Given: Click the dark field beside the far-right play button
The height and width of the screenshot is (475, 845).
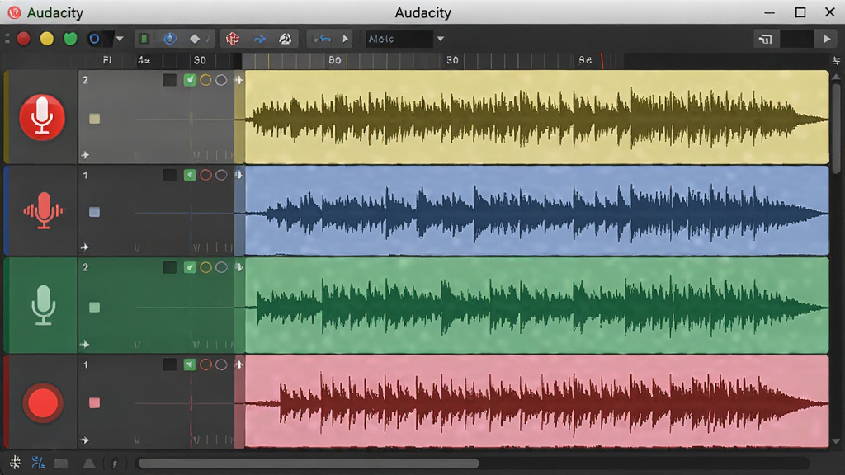Looking at the screenshot, I should 796,39.
